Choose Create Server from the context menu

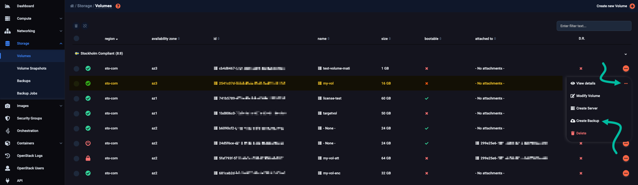584,108
